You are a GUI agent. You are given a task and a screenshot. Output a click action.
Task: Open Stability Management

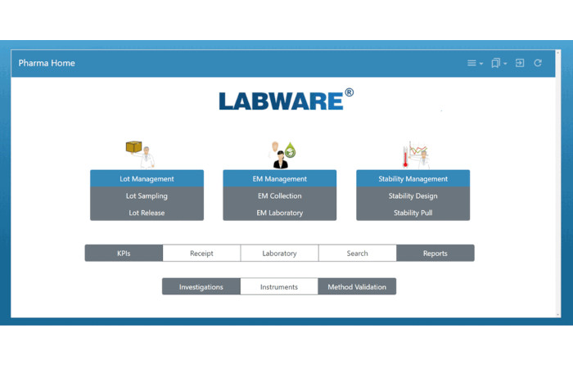413,178
